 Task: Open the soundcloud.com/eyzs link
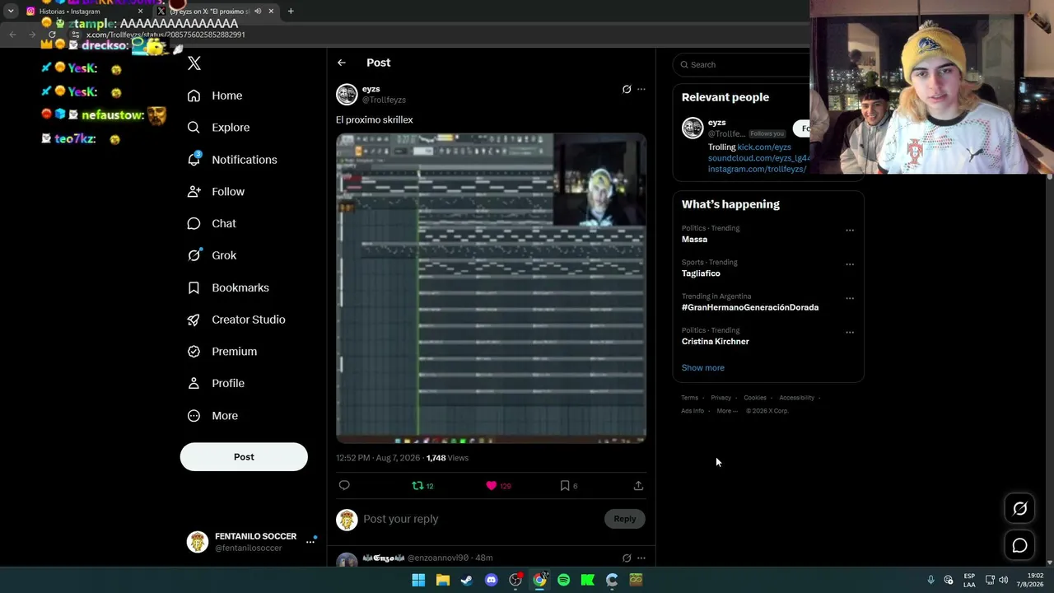tap(759, 158)
